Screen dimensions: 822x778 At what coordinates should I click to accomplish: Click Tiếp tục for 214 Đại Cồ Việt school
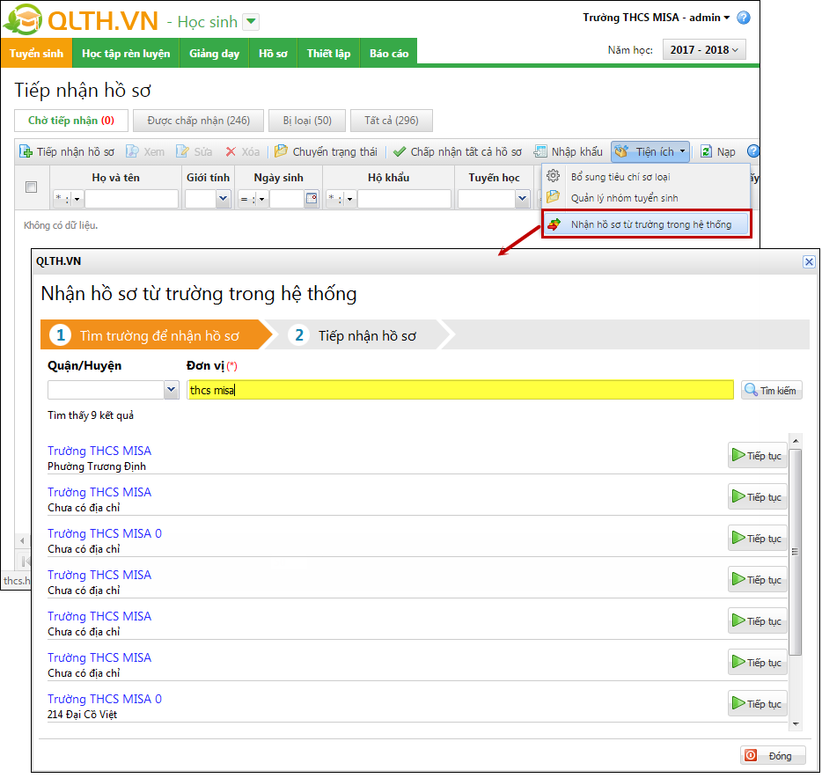758,703
